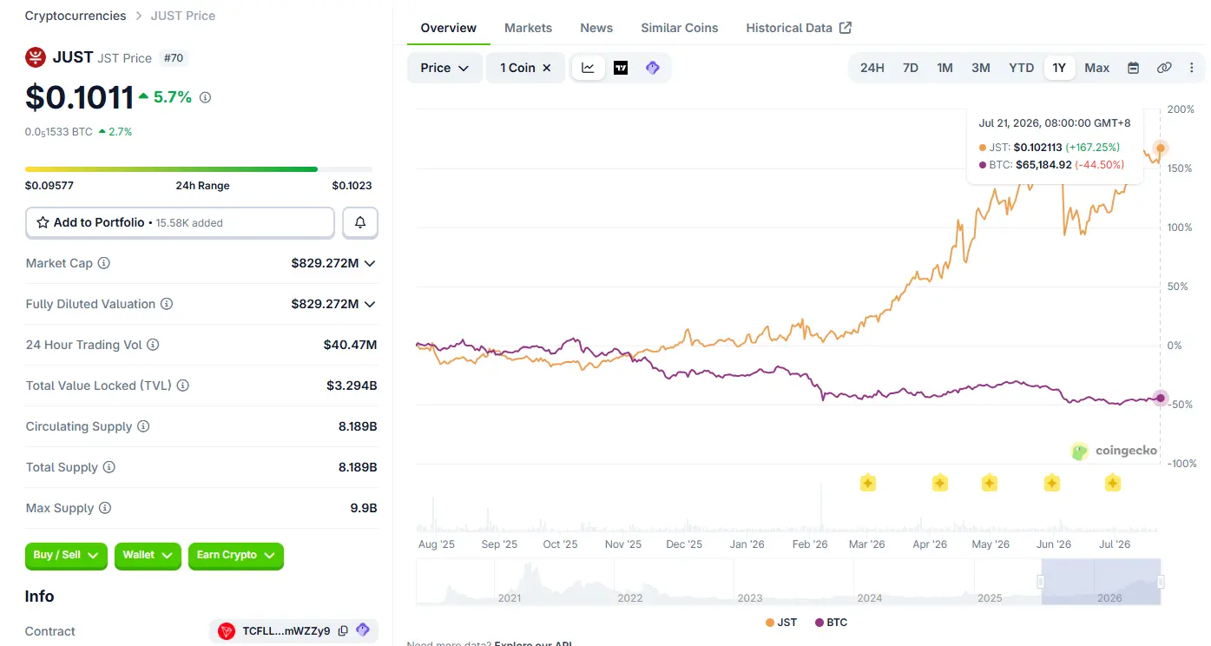The width and height of the screenshot is (1211, 646).
Task: Open the chart three-dot options menu
Action: click(x=1191, y=68)
